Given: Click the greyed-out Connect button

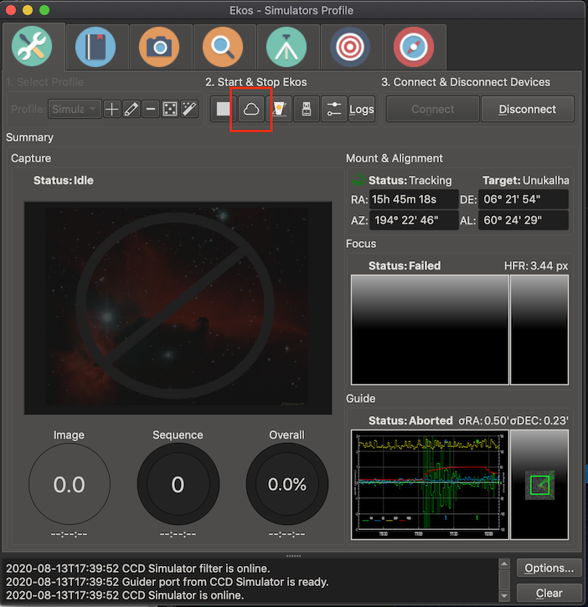Looking at the screenshot, I should pyautogui.click(x=433, y=109).
